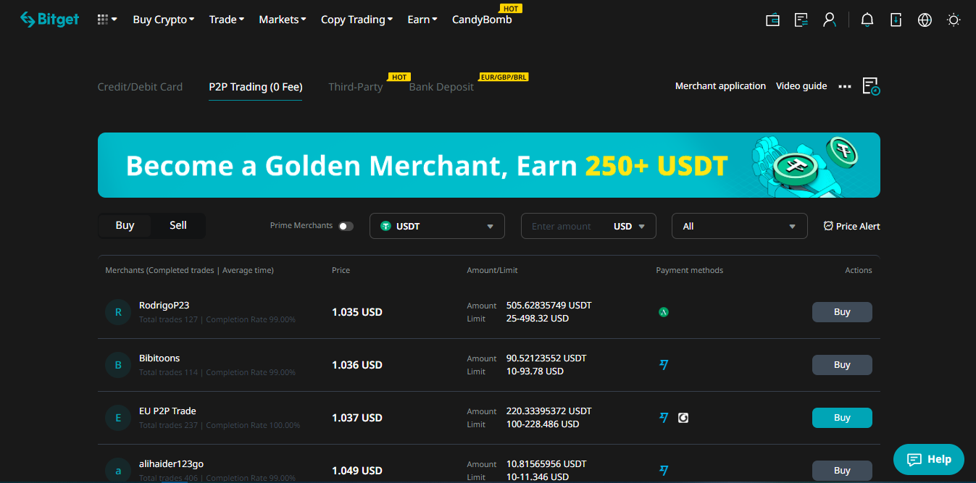Open the CandyBomb menu item
Viewport: 976px width, 483px height.
pos(482,20)
